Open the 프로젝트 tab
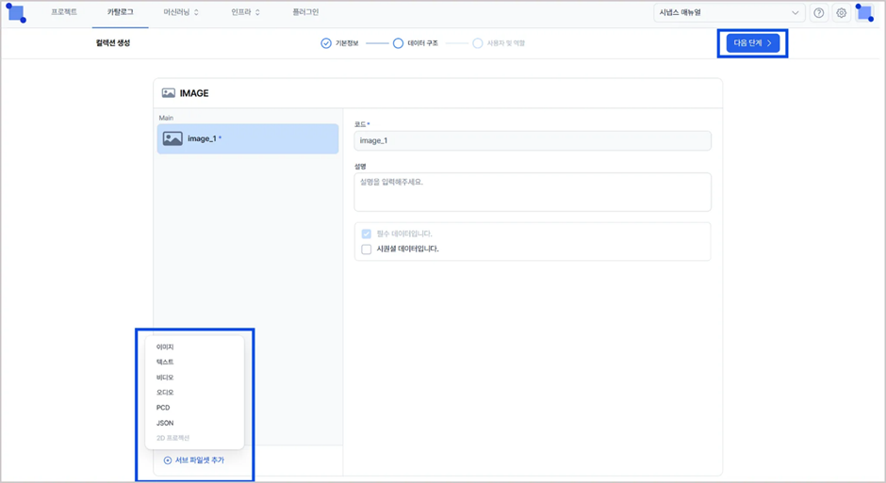This screenshot has width=886, height=483. click(64, 12)
